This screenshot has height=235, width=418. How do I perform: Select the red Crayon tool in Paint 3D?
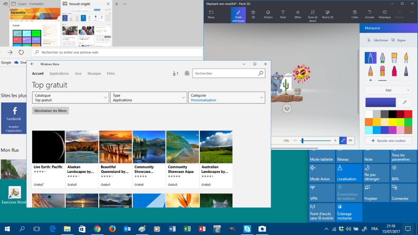tap(394, 71)
